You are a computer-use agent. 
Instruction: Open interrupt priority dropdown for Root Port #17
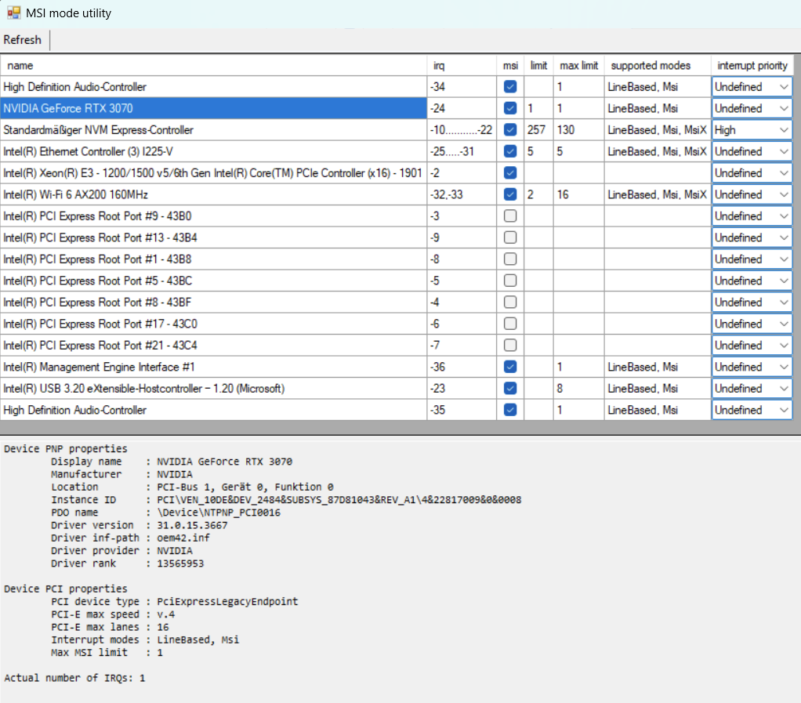coord(752,324)
